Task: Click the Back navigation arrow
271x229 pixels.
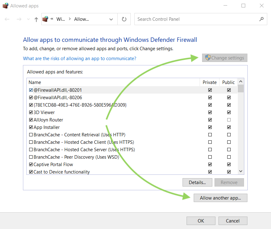Action: click(x=7, y=19)
